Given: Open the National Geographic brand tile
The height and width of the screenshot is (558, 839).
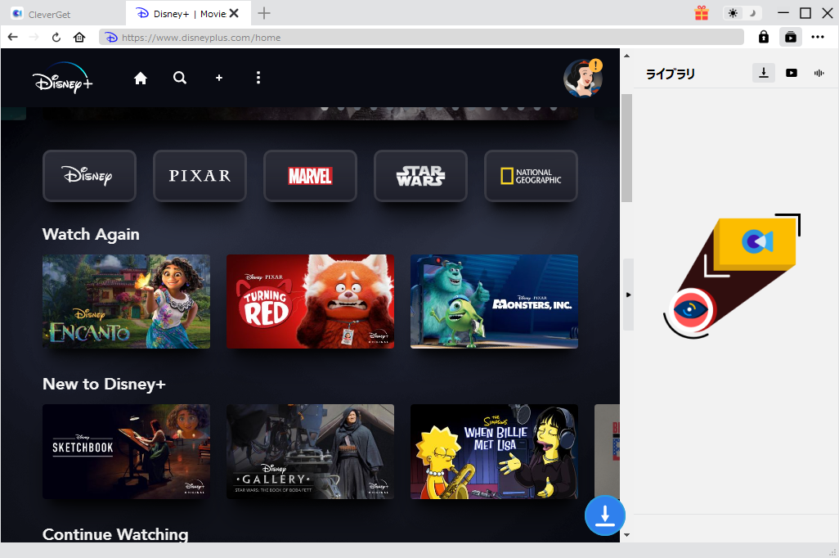Looking at the screenshot, I should (531, 176).
